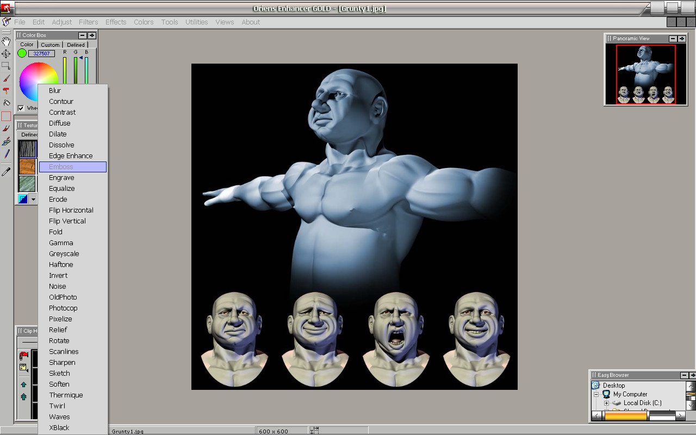Select the green marble texture thumbnail
Screen dimensions: 696x435
pos(27,184)
